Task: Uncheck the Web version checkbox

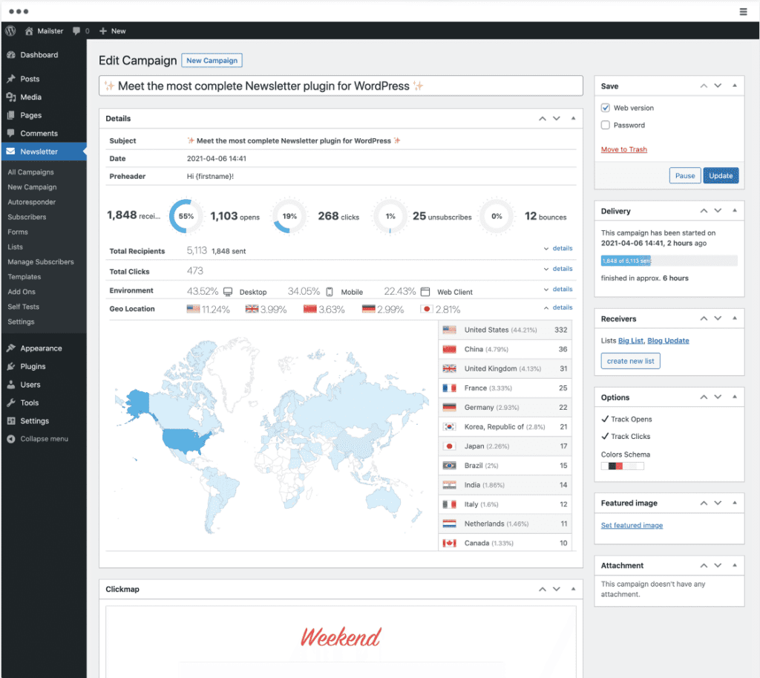Action: 606,108
